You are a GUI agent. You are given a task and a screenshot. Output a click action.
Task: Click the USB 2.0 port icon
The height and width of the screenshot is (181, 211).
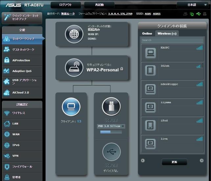click(111, 152)
